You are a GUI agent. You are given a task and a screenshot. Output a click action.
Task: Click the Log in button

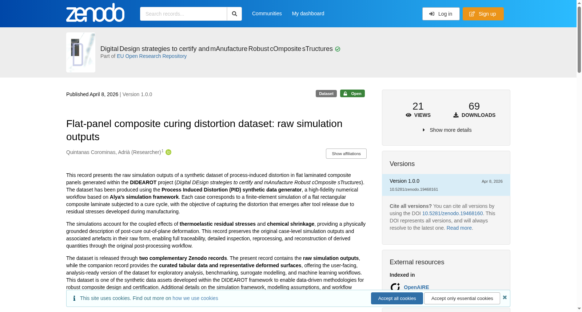click(441, 14)
